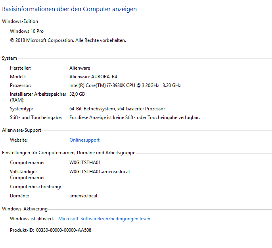Click the Domäne: label
The width and height of the screenshot is (272, 248).
click(19, 196)
